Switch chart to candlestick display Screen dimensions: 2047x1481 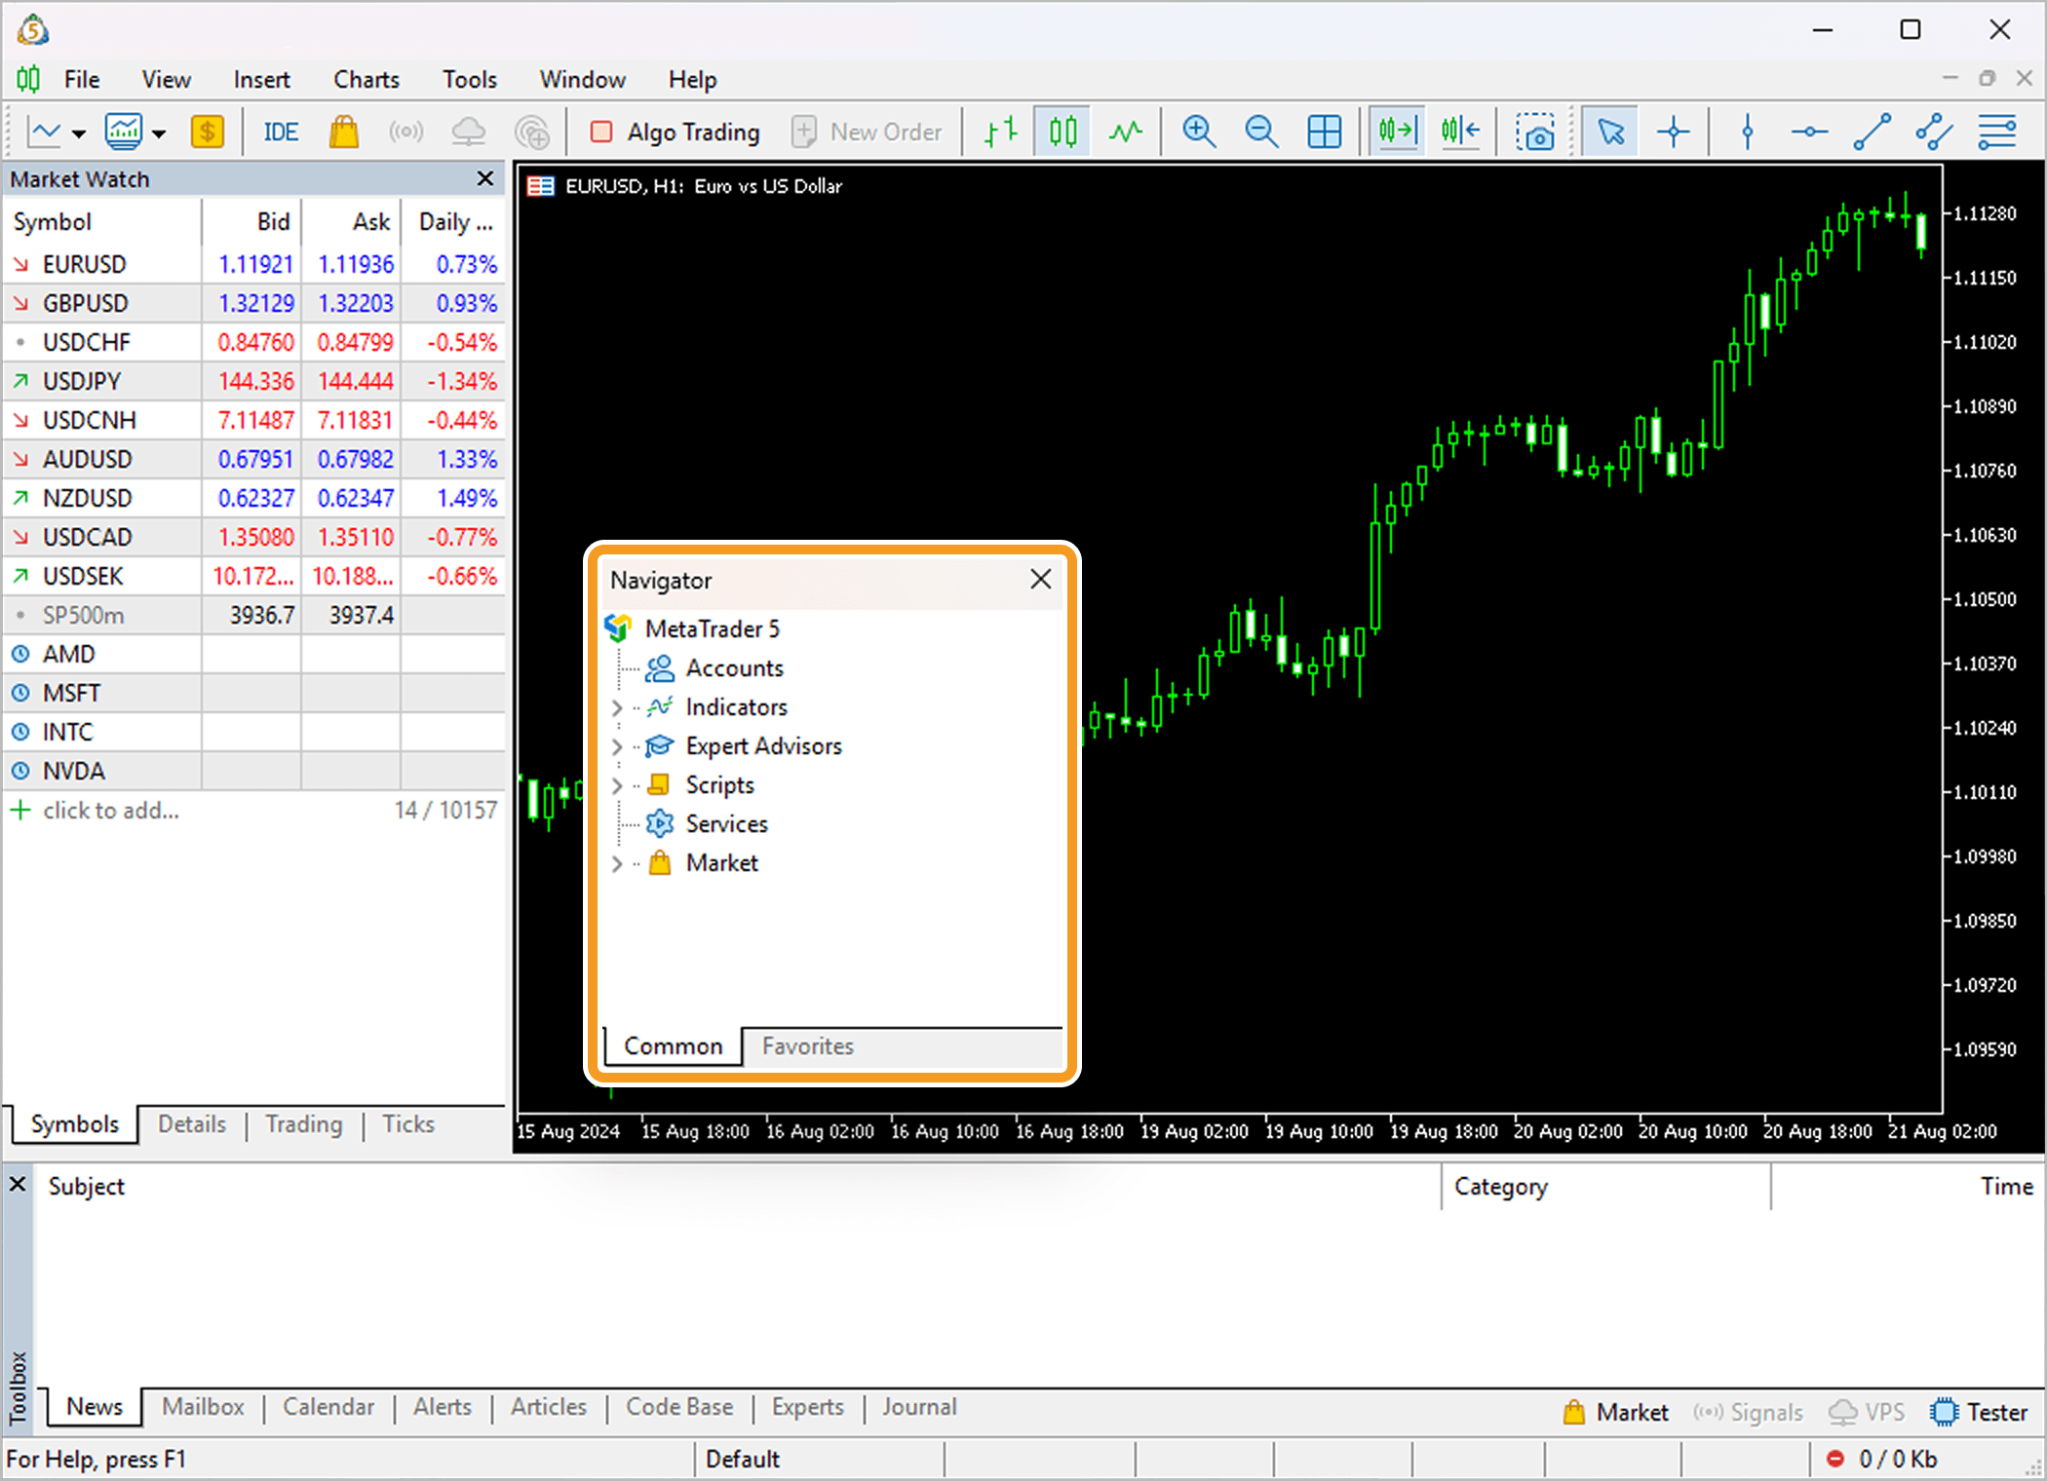tap(1062, 131)
